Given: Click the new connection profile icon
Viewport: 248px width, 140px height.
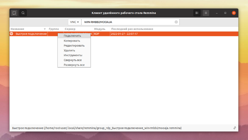Looking at the screenshot, I should pos(14,13).
